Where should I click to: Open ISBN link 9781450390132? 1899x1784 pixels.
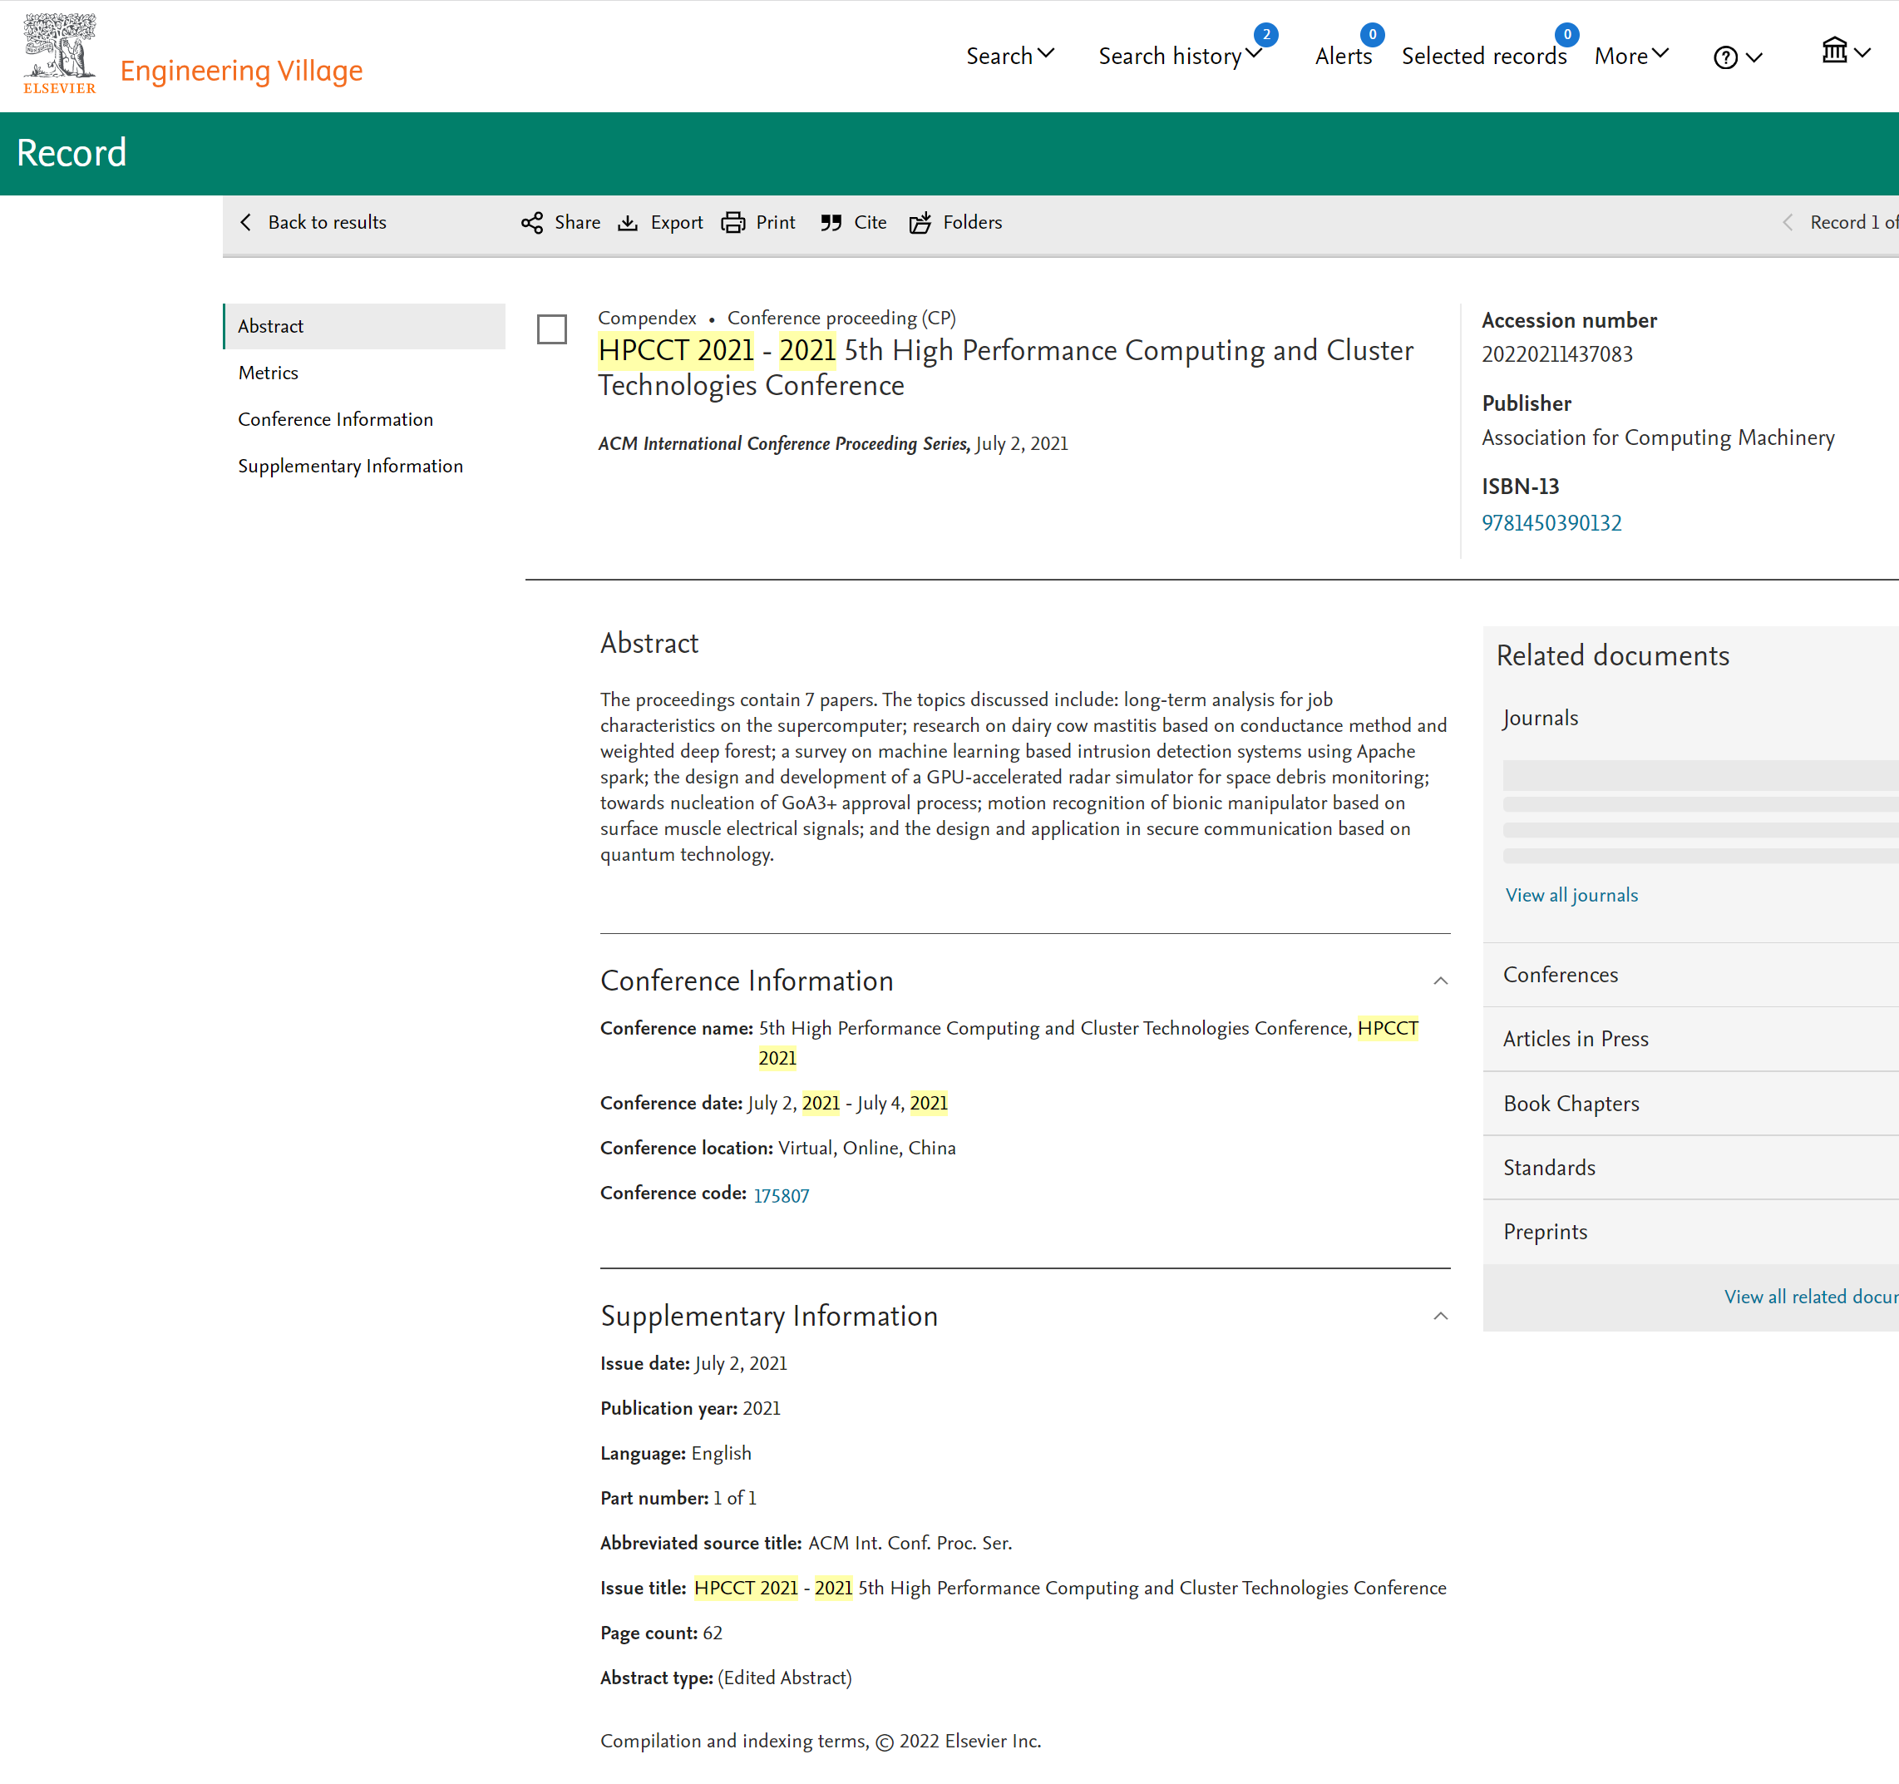[1551, 522]
